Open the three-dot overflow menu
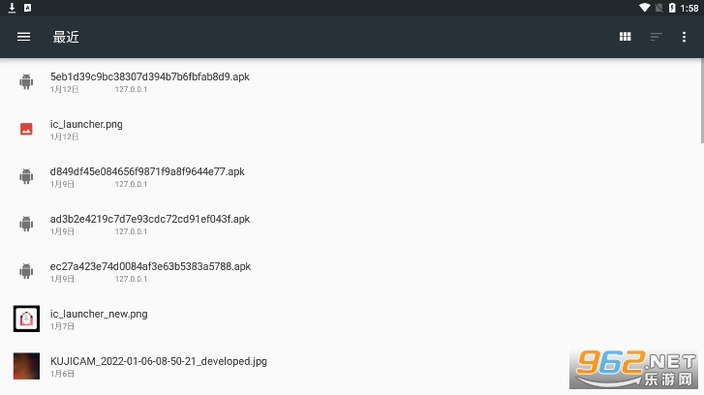 684,37
